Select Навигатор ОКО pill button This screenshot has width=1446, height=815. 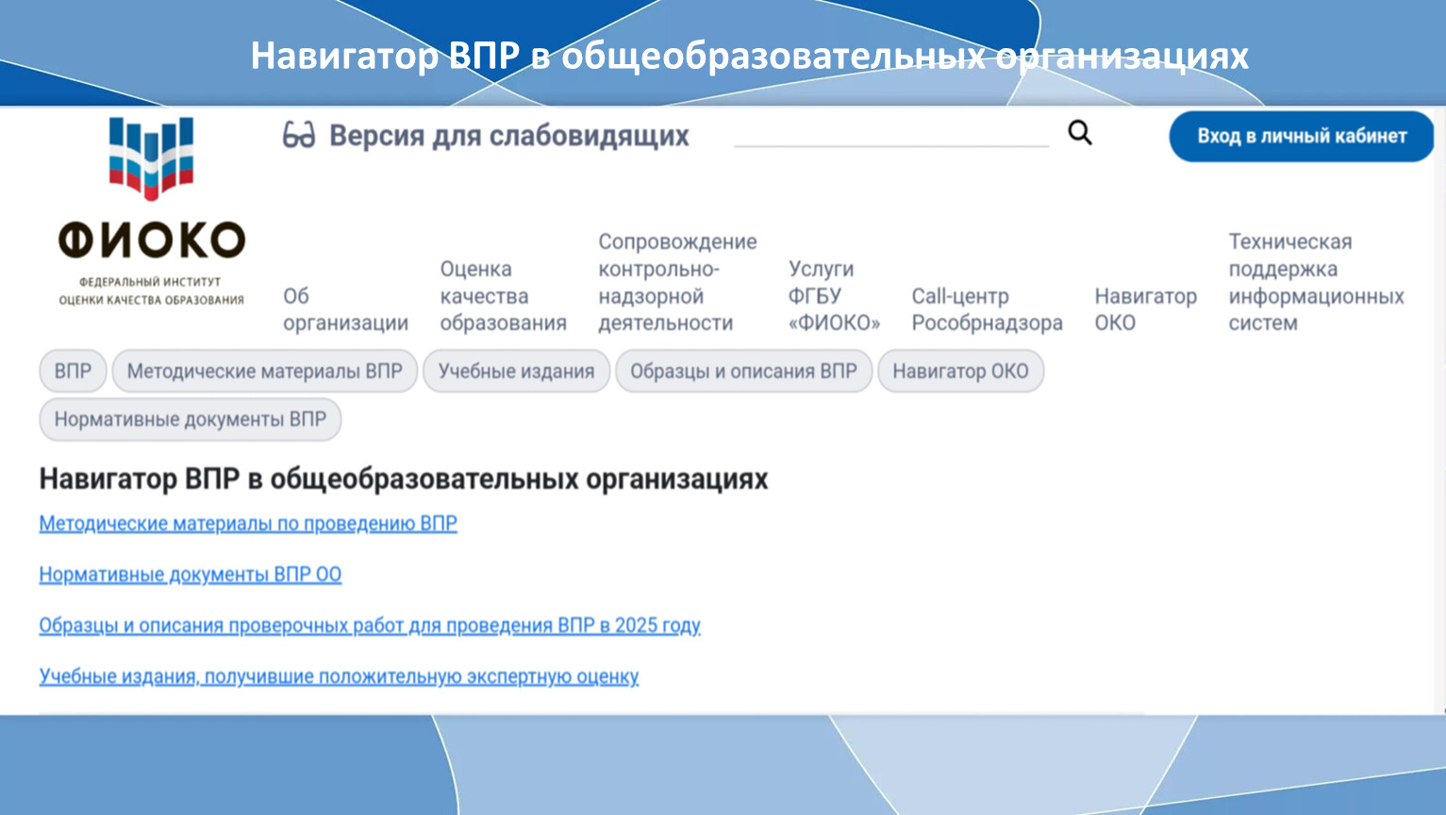tap(960, 371)
